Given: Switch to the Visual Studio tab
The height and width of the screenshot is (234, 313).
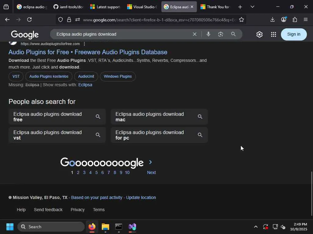Looking at the screenshot, I should pos(142,7).
